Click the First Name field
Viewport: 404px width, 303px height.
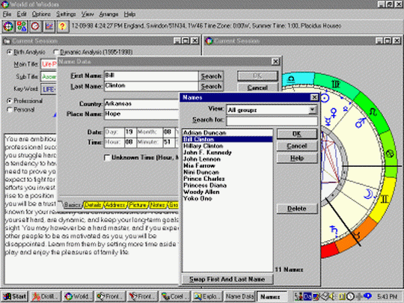pos(151,76)
